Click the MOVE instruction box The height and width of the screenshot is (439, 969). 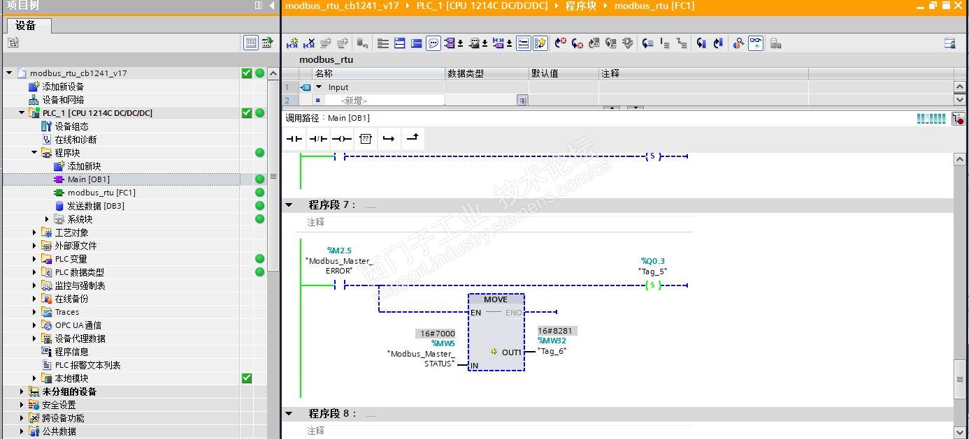[x=496, y=332]
